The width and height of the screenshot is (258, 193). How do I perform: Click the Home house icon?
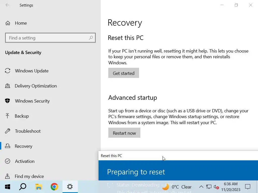tap(8, 23)
